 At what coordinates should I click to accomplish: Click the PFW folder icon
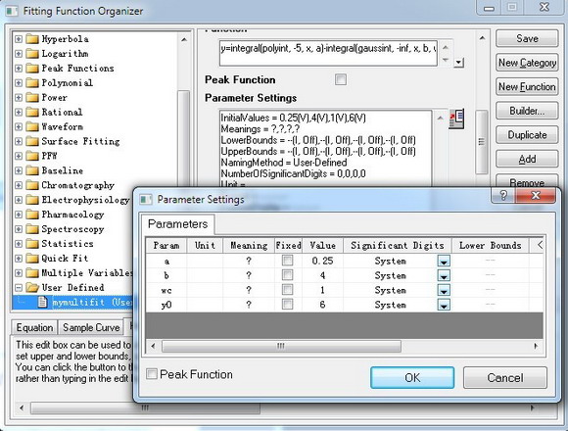(32, 156)
